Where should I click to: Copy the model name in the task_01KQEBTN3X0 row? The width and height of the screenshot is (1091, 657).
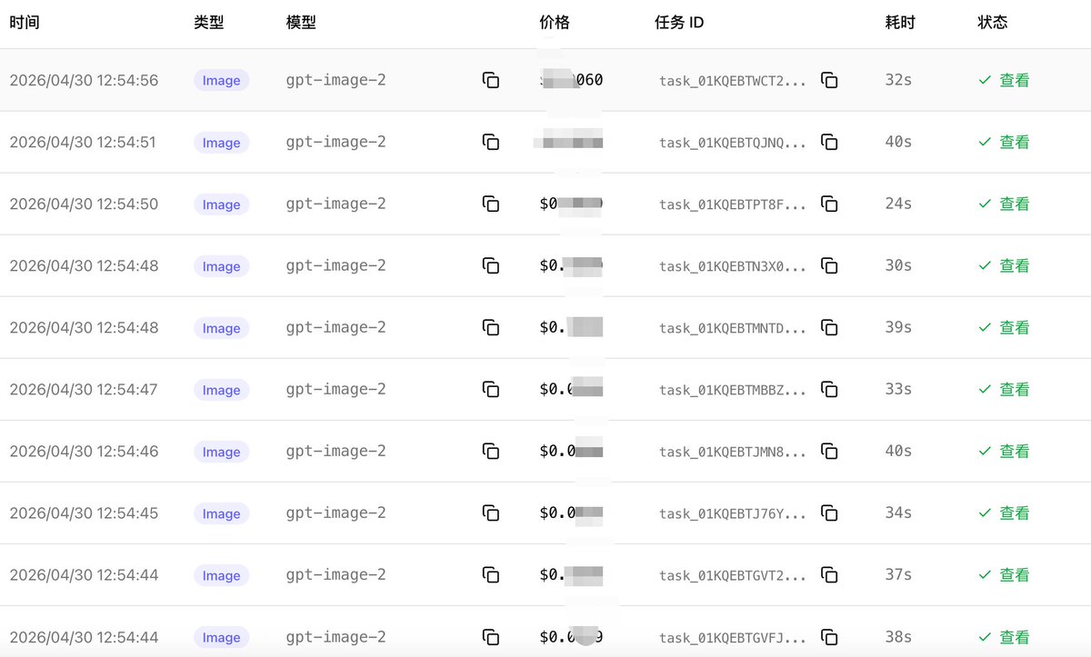[491, 265]
